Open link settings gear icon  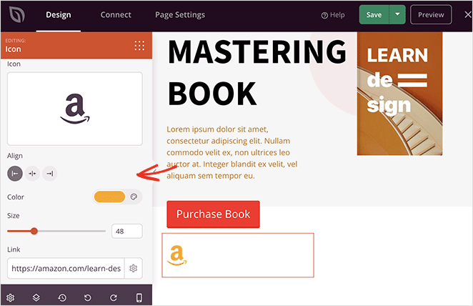(x=133, y=269)
